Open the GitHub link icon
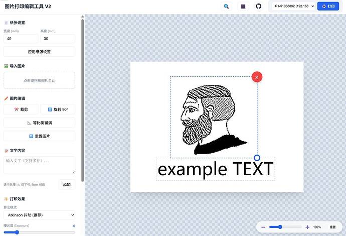Image resolution: width=346 pixels, height=236 pixels. coord(259,7)
